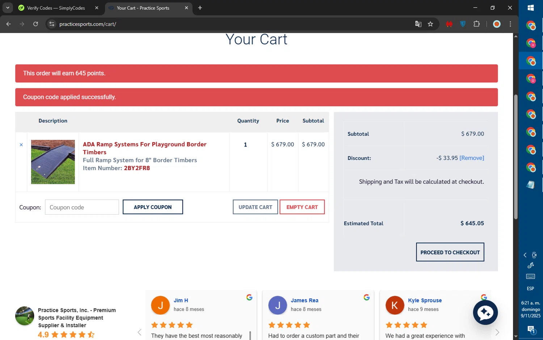Image resolution: width=543 pixels, height=340 pixels.
Task: Open James Rea reviewer name
Action: (x=304, y=300)
